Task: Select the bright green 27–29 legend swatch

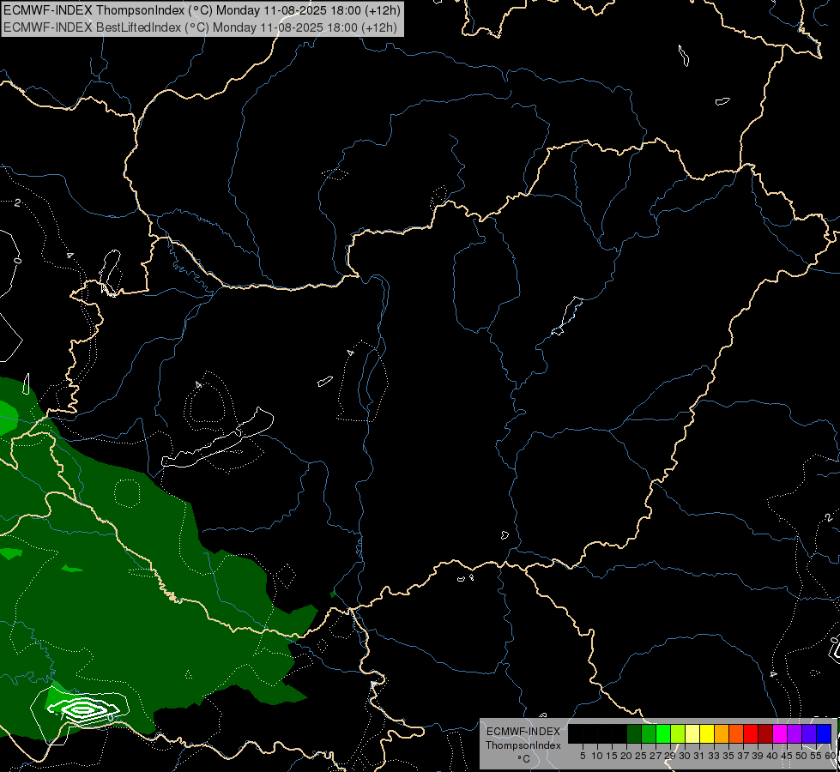Action: pyautogui.click(x=663, y=733)
